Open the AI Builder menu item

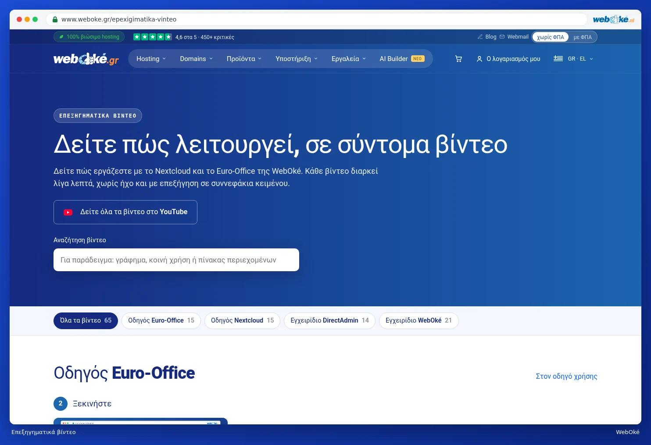(x=402, y=59)
